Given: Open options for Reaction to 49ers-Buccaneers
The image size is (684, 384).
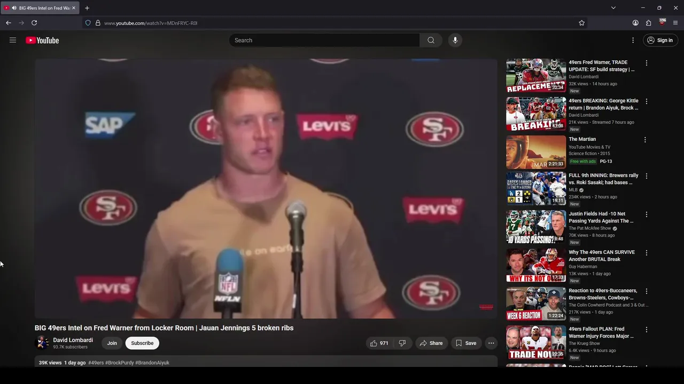Looking at the screenshot, I should pyautogui.click(x=647, y=291).
